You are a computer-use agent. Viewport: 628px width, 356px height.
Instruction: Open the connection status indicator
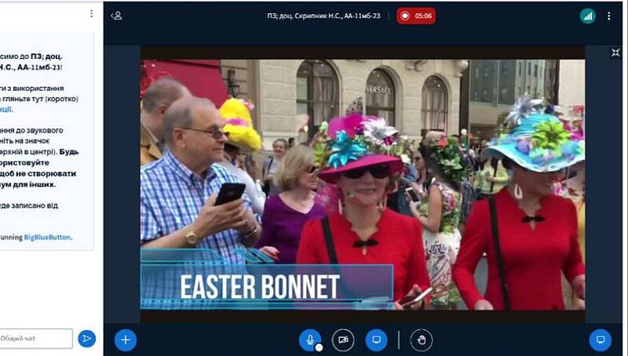coord(587,16)
